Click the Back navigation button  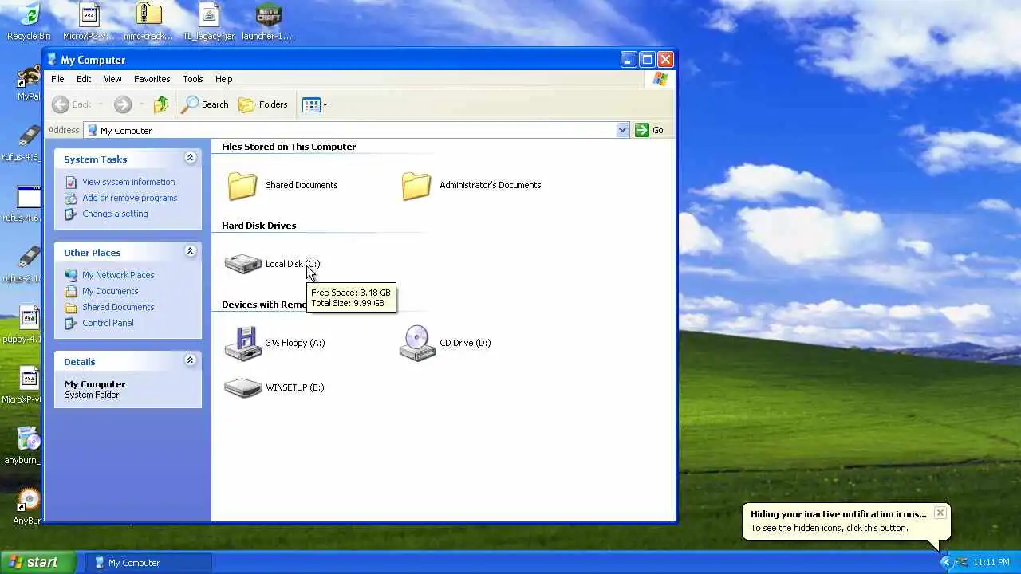[x=72, y=104]
